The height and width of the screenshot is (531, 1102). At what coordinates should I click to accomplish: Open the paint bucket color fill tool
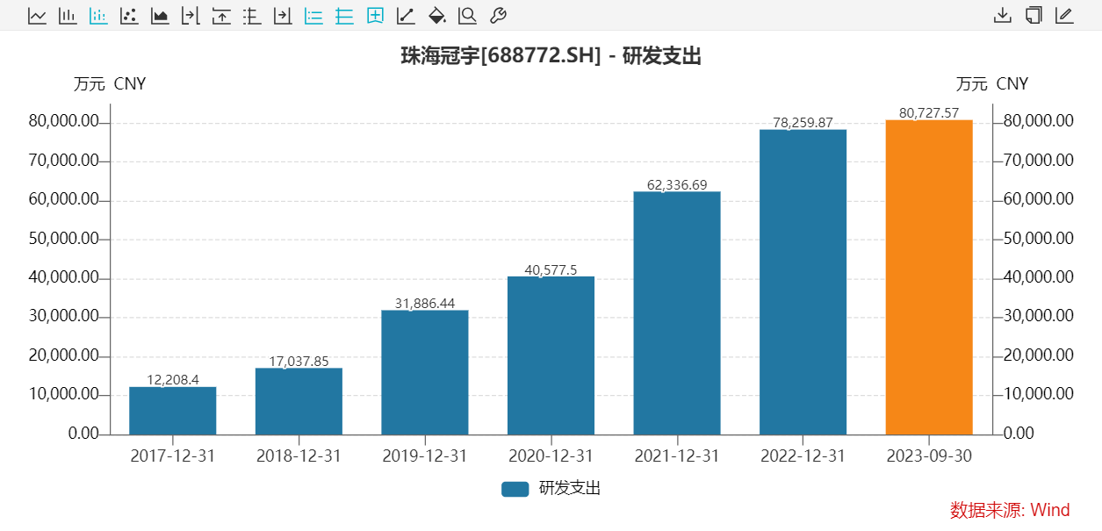click(x=436, y=16)
